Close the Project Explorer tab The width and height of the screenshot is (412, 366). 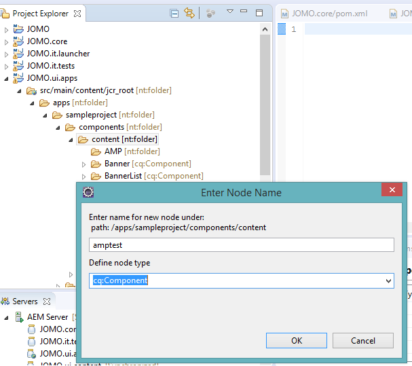77,14
